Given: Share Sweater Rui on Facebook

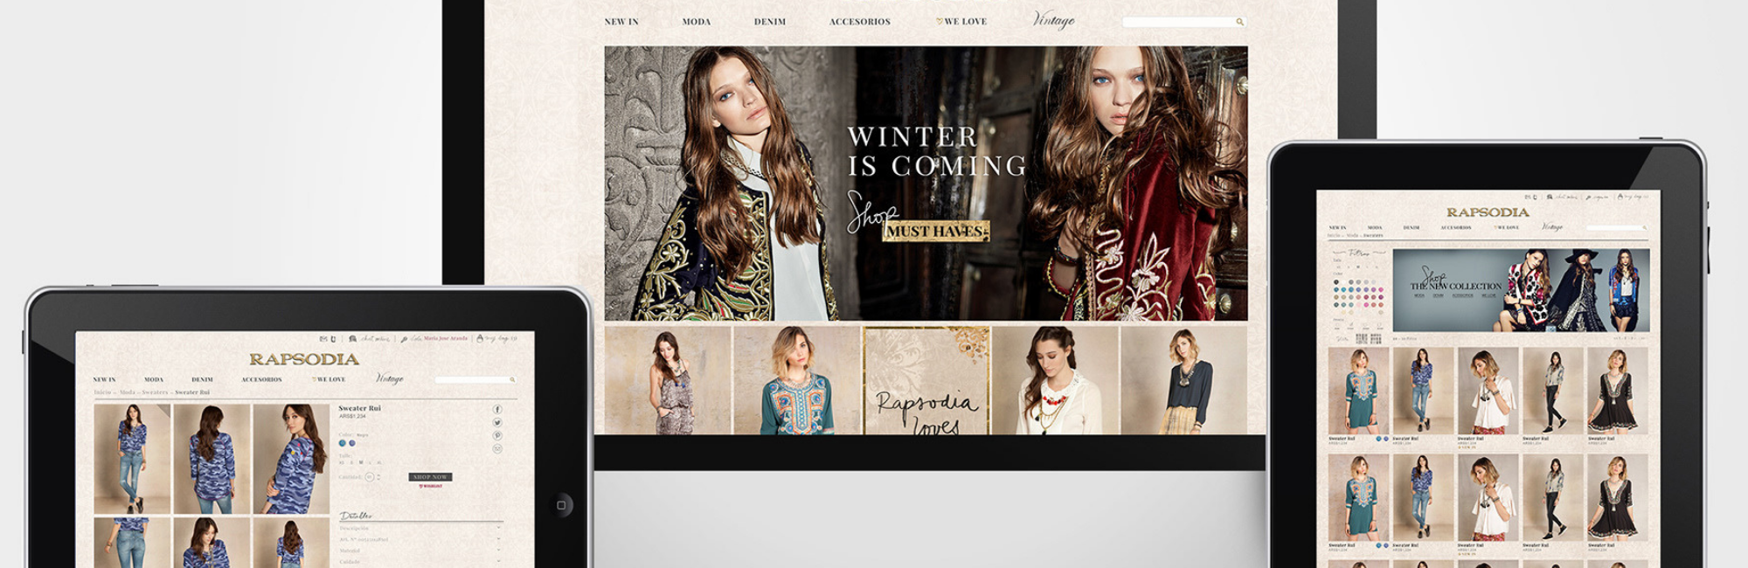Looking at the screenshot, I should (x=497, y=409).
